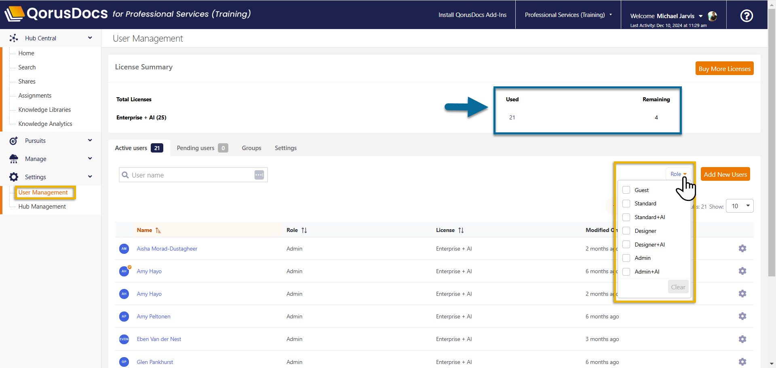This screenshot has height=368, width=776.
Task: Click the scrollbar down arrow
Action: [772, 364]
